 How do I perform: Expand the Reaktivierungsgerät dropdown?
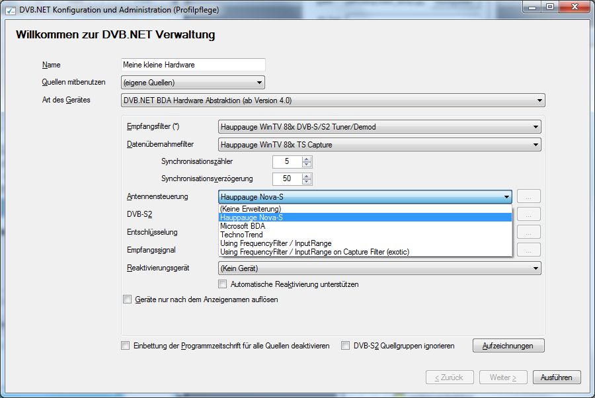[379, 268]
